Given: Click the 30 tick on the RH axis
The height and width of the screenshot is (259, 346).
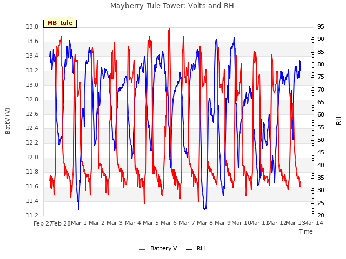Looking at the screenshot, I should tap(321, 190).
